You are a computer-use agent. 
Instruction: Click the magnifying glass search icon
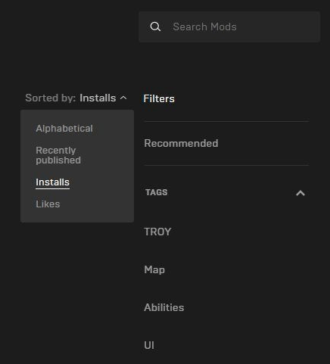155,26
